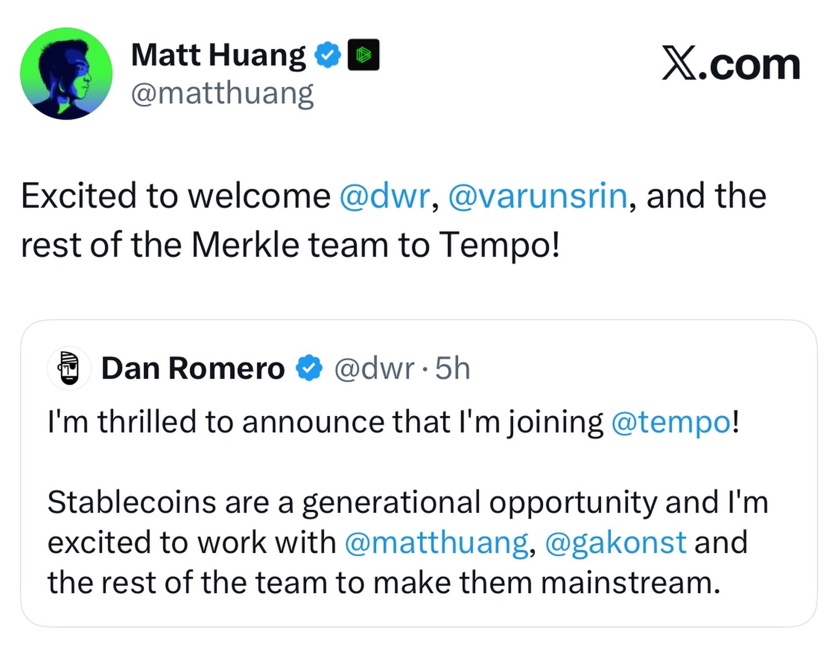Open the 5h timestamp of the quoted tweet
The image size is (838, 652).
tap(453, 369)
